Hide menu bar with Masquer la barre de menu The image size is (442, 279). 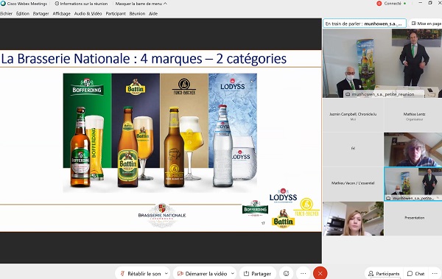coord(141,4)
